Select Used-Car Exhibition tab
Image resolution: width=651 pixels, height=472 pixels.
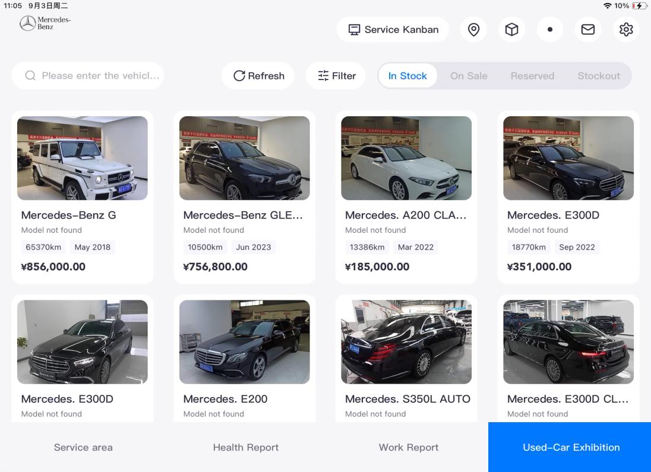point(570,447)
